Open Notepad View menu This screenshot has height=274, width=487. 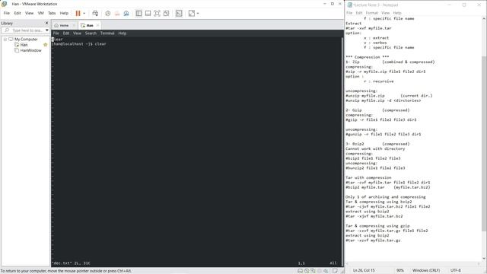pos(386,13)
